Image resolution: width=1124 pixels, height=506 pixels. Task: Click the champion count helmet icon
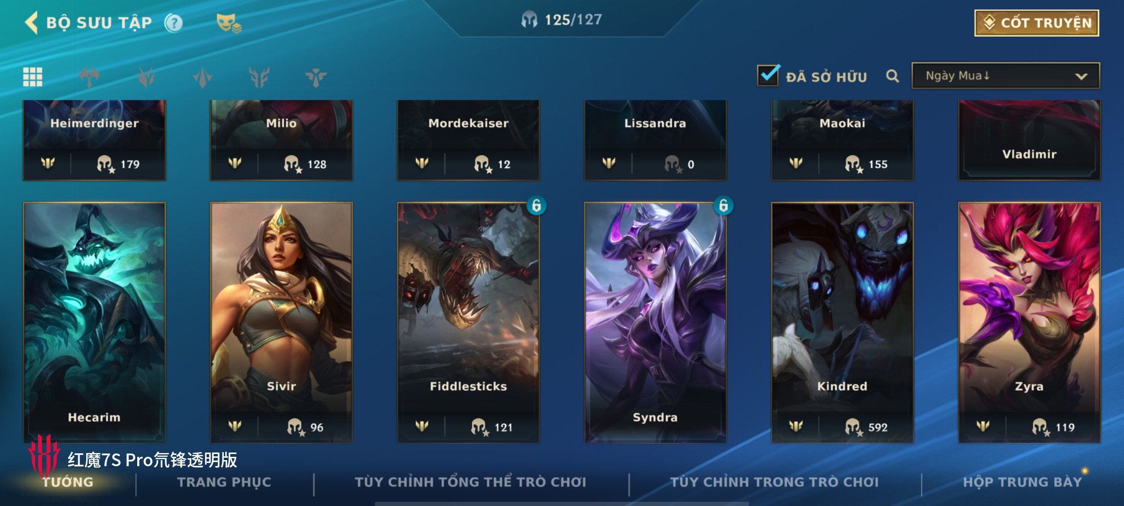coord(529,20)
